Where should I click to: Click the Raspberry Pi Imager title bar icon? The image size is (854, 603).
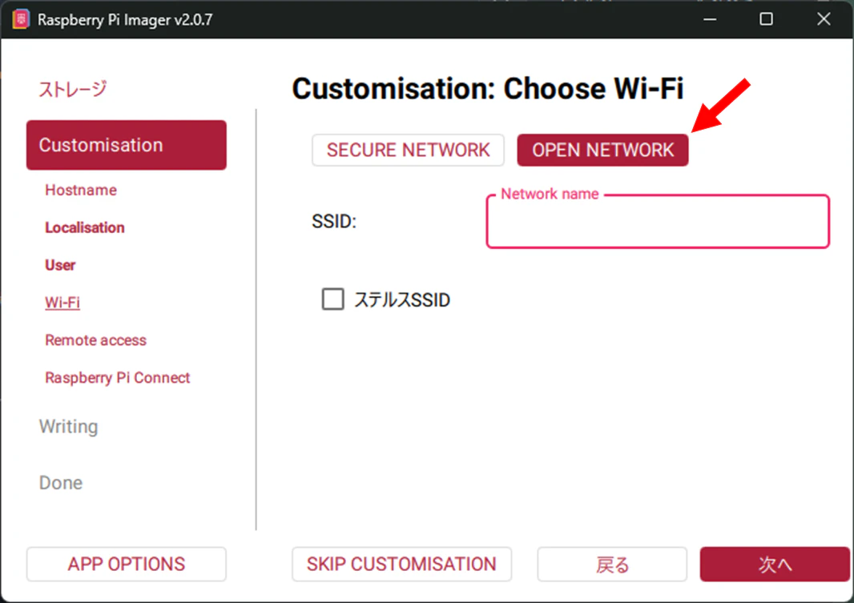click(21, 19)
